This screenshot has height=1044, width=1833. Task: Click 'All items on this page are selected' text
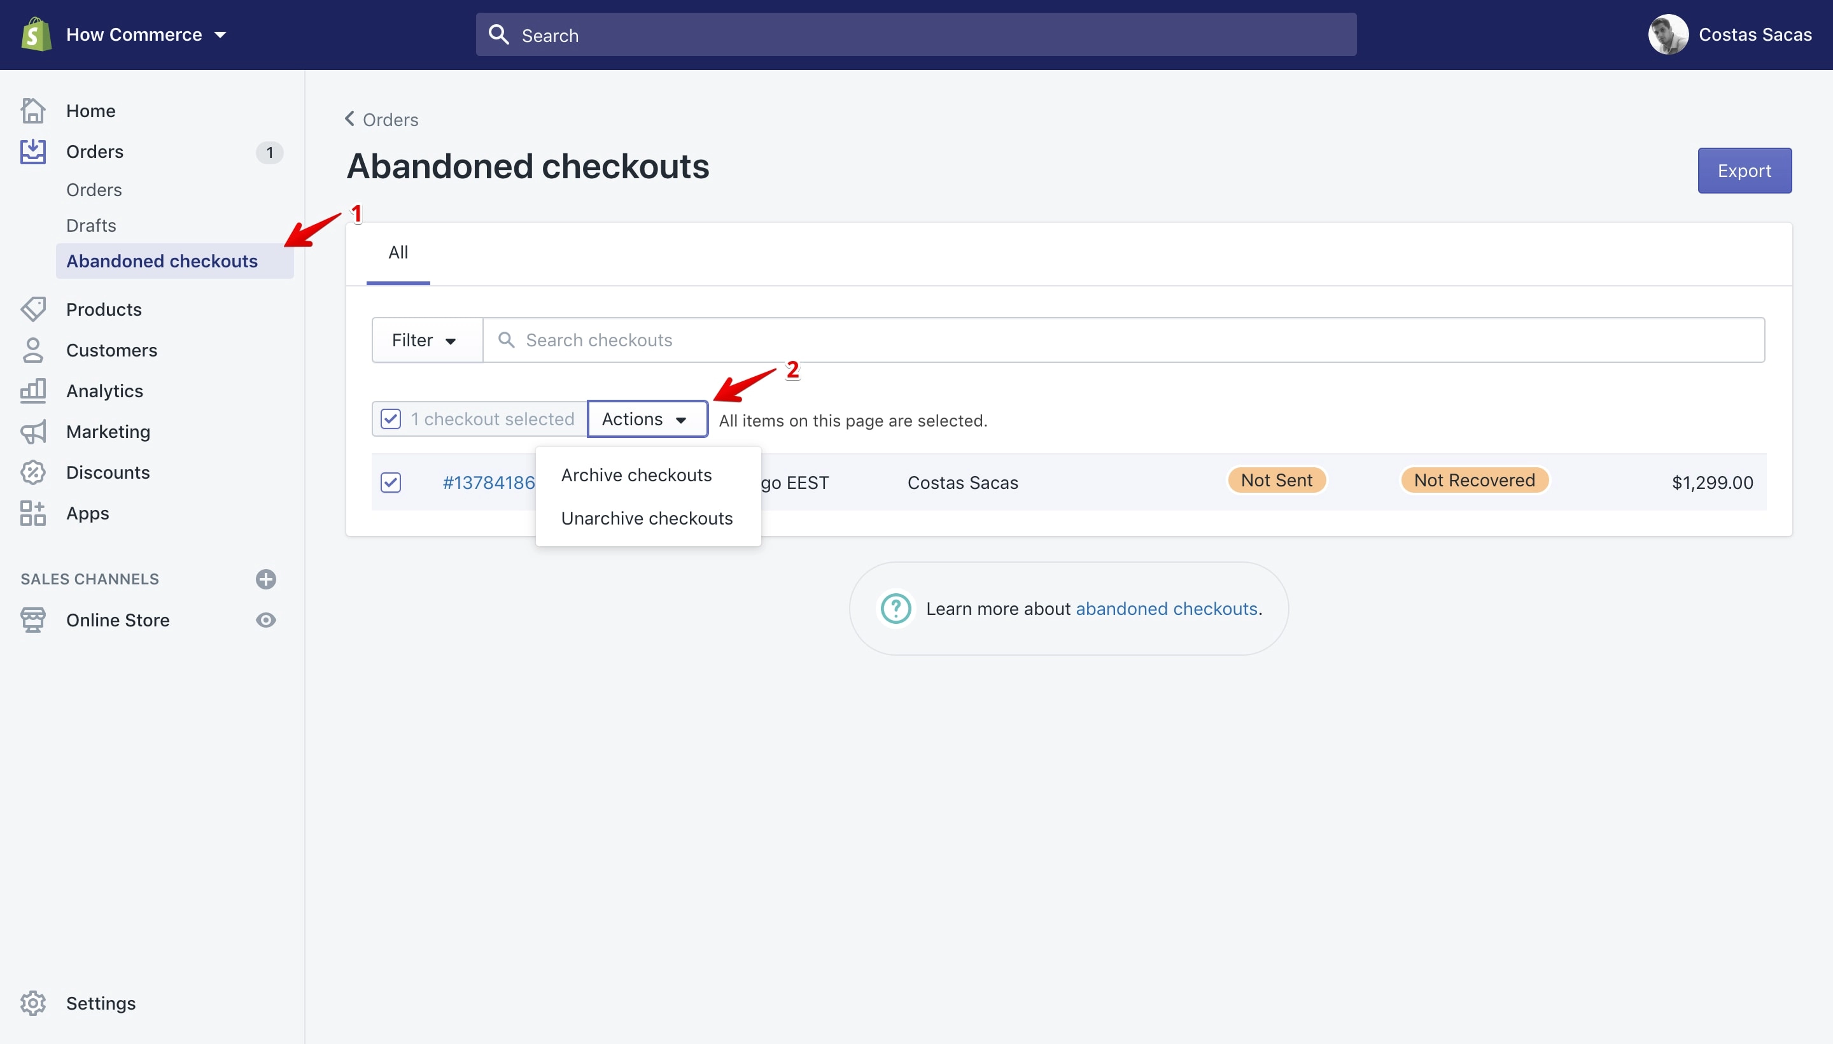point(853,420)
